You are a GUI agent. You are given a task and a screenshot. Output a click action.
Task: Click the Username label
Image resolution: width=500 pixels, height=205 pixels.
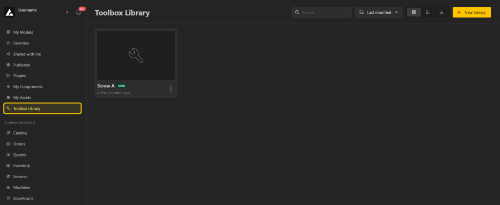pyautogui.click(x=27, y=10)
